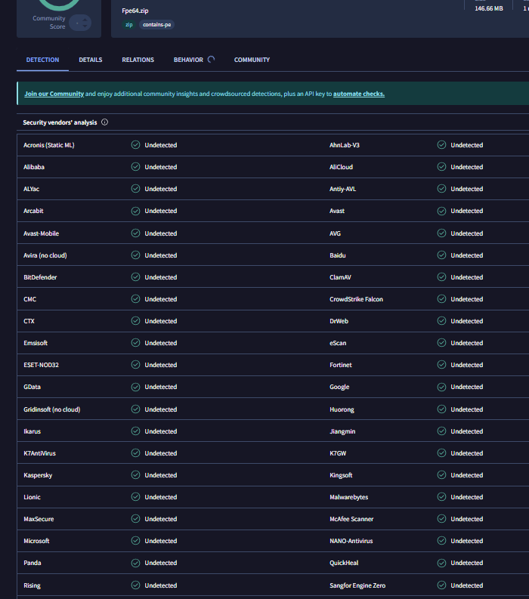Click the Undetected result for Kaspersky
The image size is (529, 599).
point(160,475)
